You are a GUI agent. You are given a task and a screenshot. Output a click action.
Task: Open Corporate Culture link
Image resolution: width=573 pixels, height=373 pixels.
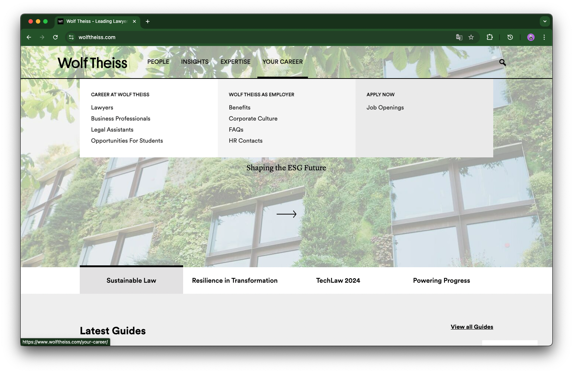pos(253,119)
